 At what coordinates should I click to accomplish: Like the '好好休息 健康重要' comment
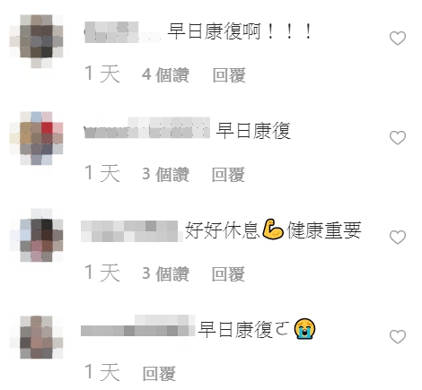pos(398,238)
